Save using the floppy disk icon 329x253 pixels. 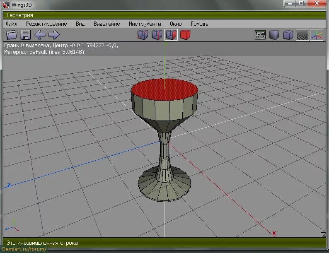point(26,35)
